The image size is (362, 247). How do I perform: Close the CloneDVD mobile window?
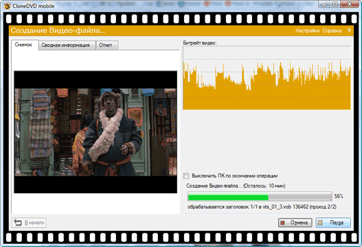[x=350, y=4]
